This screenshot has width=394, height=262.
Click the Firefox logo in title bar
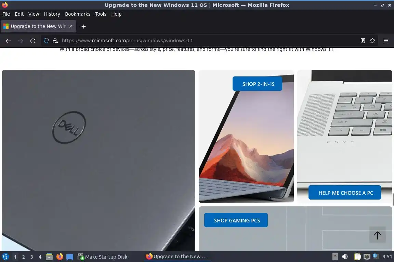[4, 5]
